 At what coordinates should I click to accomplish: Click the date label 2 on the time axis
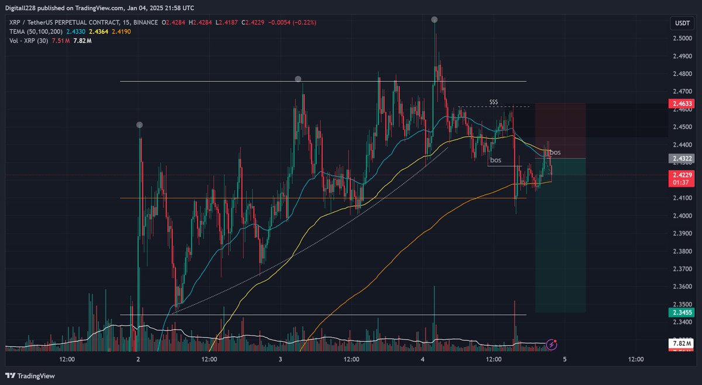(138, 359)
